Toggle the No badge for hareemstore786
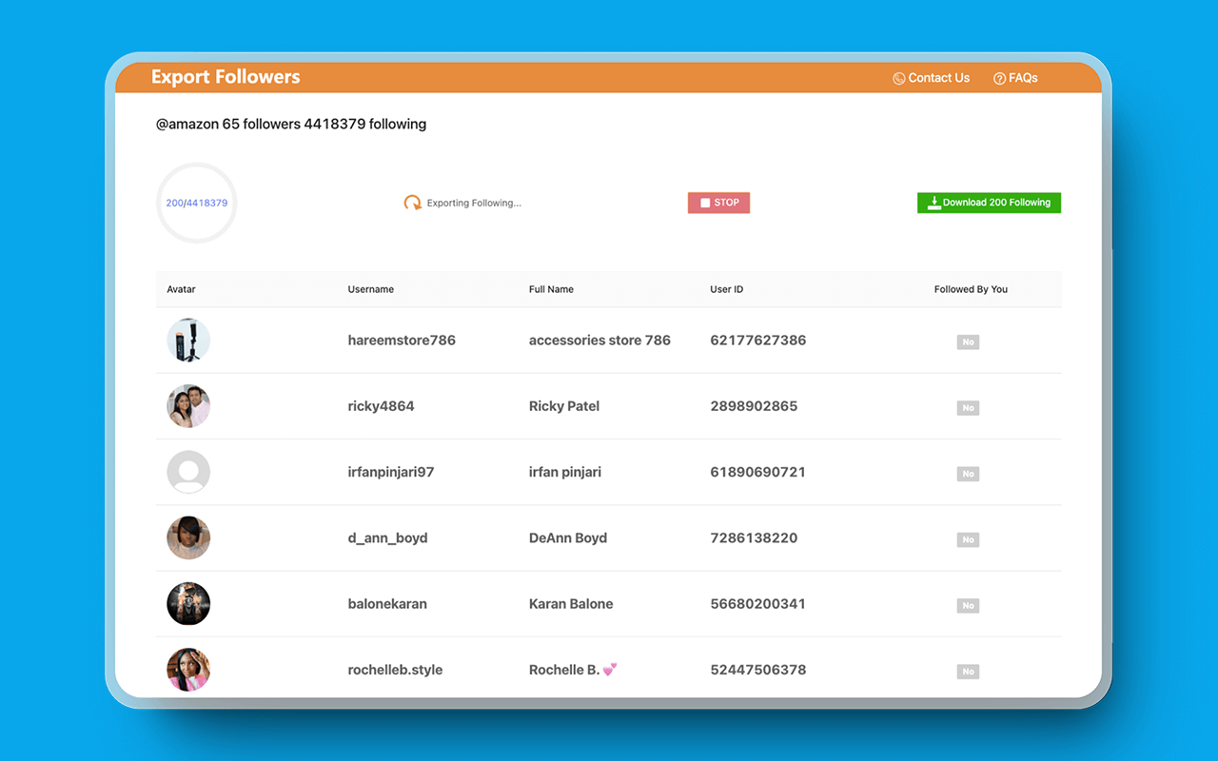 968,341
